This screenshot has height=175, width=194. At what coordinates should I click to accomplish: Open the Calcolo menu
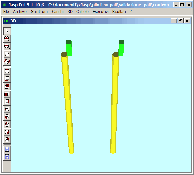[82, 12]
